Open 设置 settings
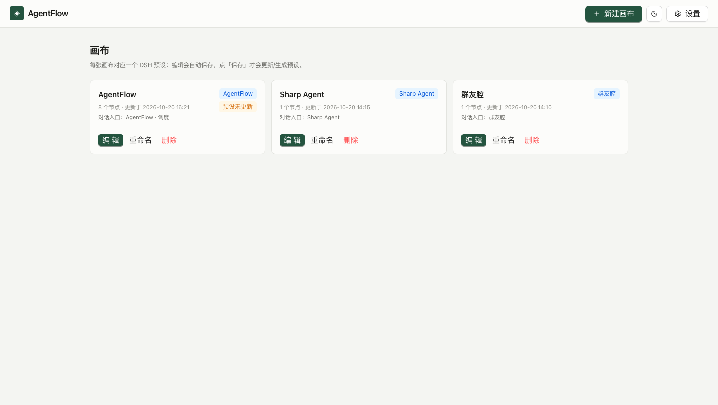This screenshot has width=718, height=405. coord(687,14)
